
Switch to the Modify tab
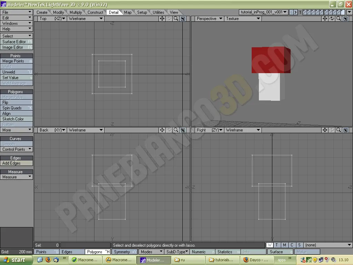(59, 12)
